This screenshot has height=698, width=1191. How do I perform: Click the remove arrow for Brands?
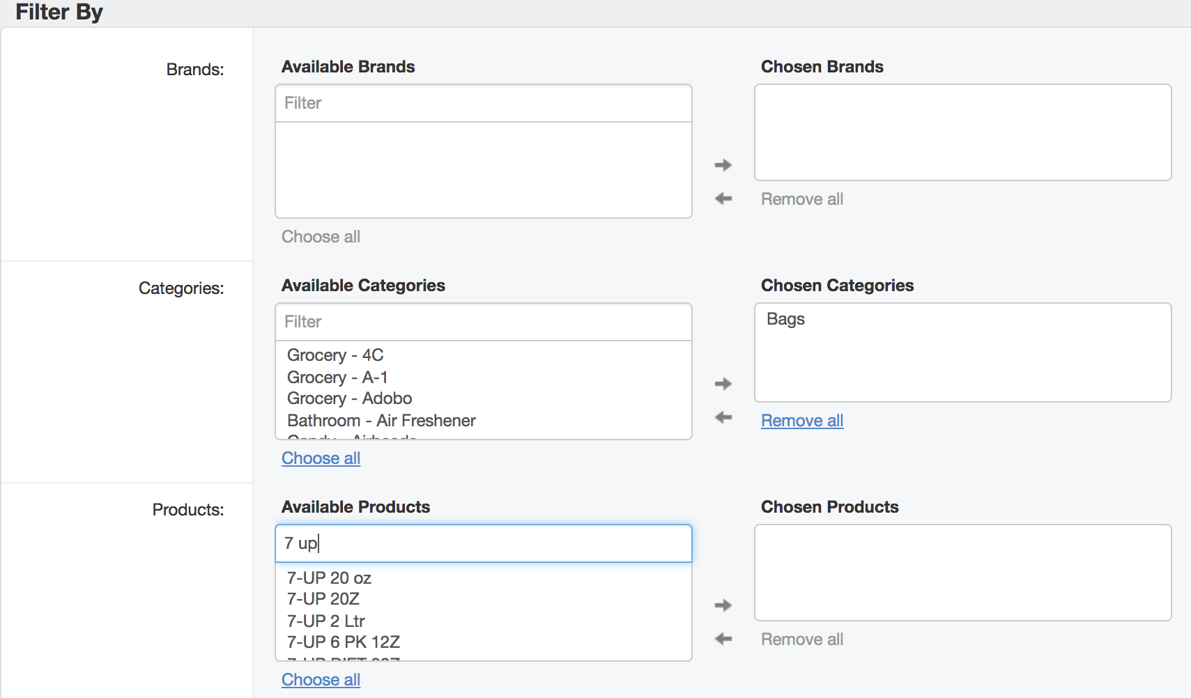(723, 199)
